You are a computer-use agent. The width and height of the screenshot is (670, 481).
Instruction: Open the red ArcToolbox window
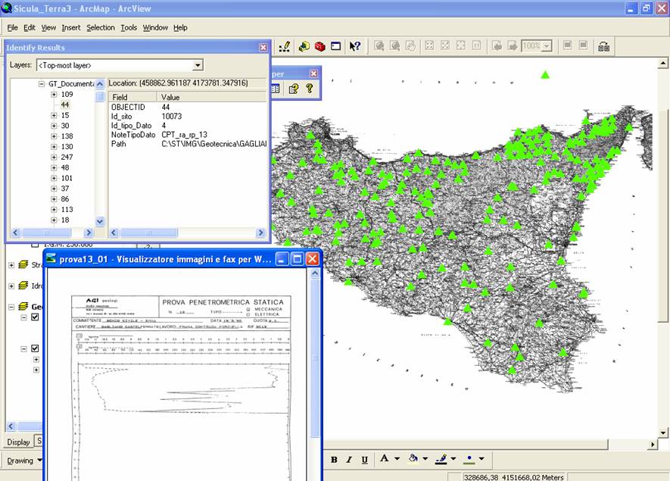(319, 46)
